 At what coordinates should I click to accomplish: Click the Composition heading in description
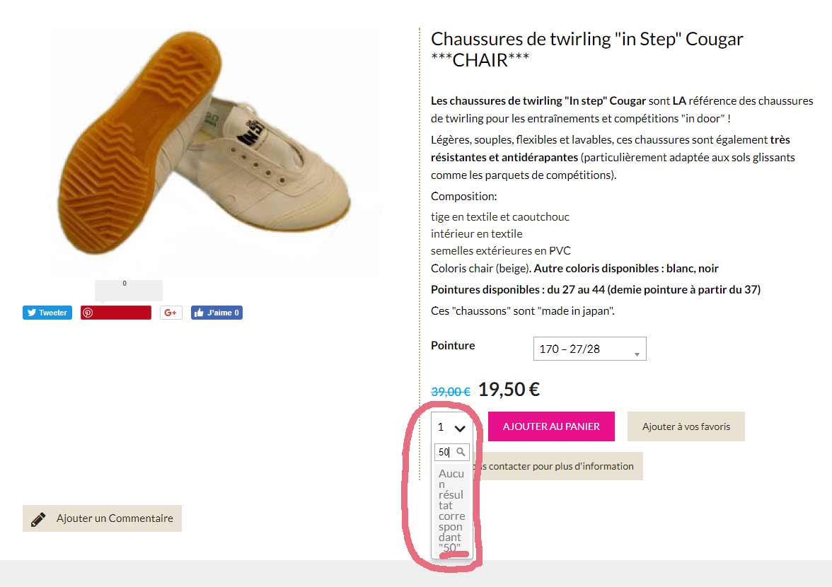click(463, 196)
